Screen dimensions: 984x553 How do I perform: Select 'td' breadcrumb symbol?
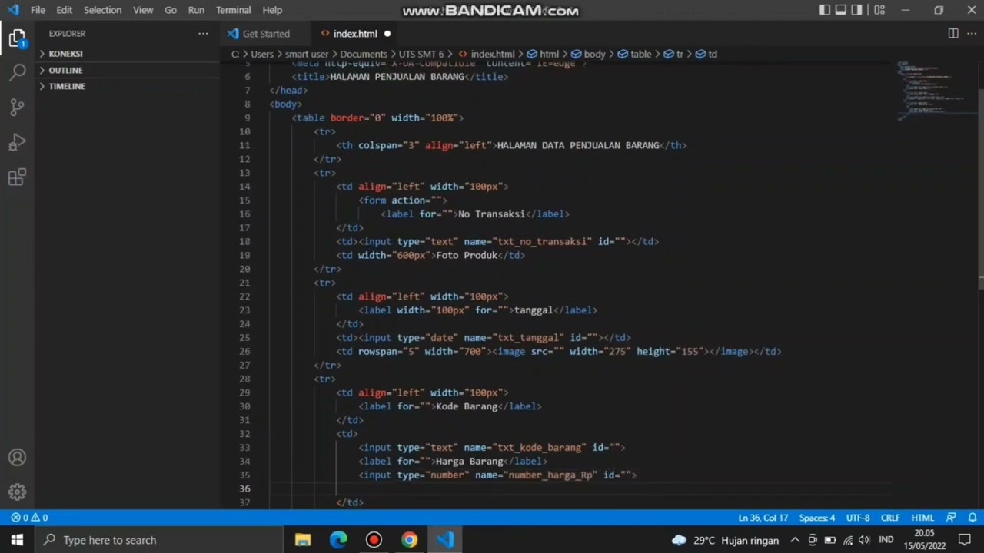[x=713, y=54]
